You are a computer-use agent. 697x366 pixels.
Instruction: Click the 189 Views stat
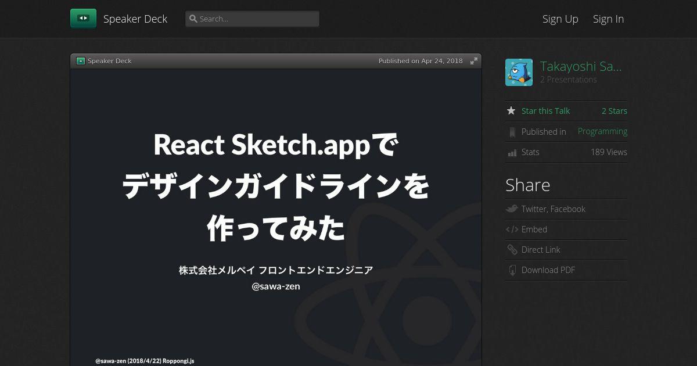point(609,152)
